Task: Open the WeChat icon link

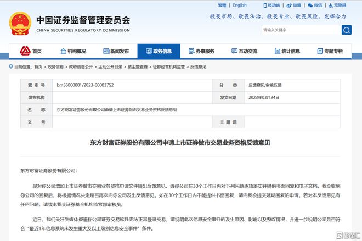Action: pyautogui.click(x=310, y=5)
